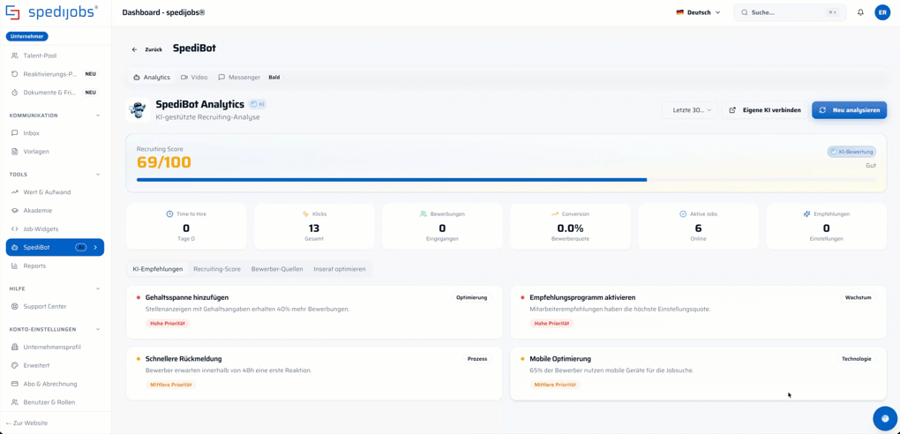This screenshot has height=434, width=900.
Task: Toggle the SpediBot sidebar switch
Action: click(x=81, y=247)
